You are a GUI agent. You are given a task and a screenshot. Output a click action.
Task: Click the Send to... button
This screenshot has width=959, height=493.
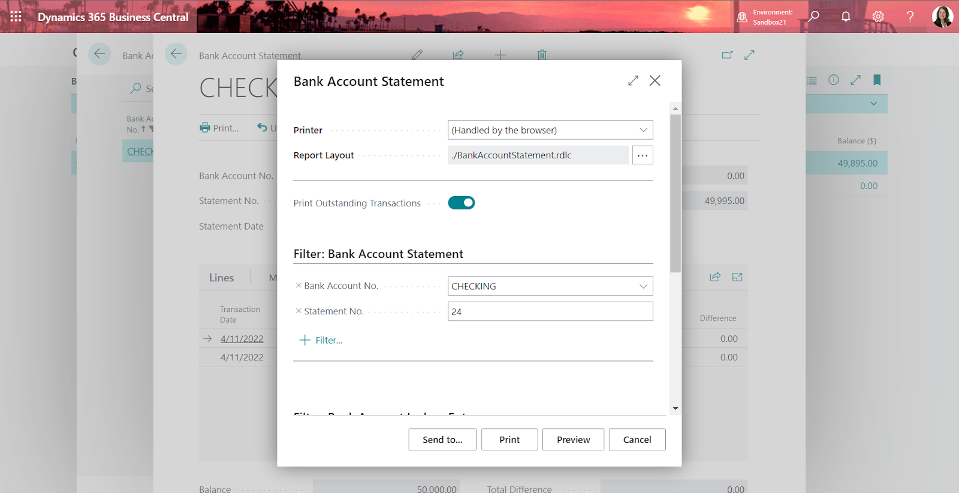442,440
